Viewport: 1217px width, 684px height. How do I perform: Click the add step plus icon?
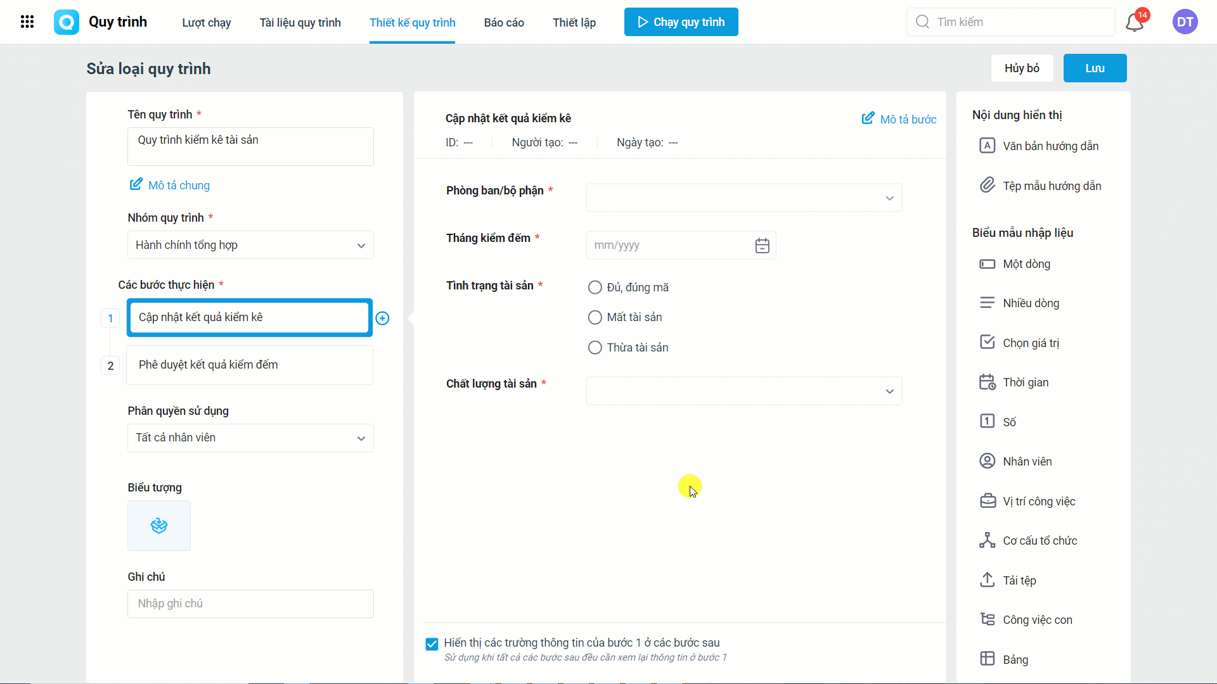click(382, 319)
